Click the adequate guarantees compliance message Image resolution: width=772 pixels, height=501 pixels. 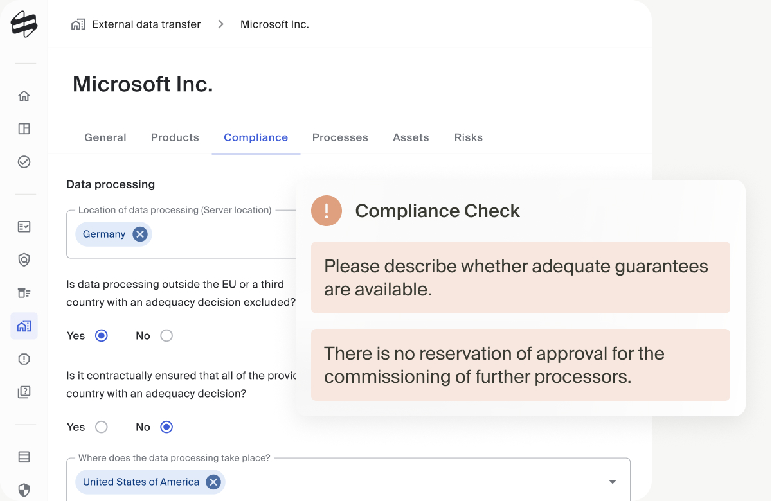521,277
